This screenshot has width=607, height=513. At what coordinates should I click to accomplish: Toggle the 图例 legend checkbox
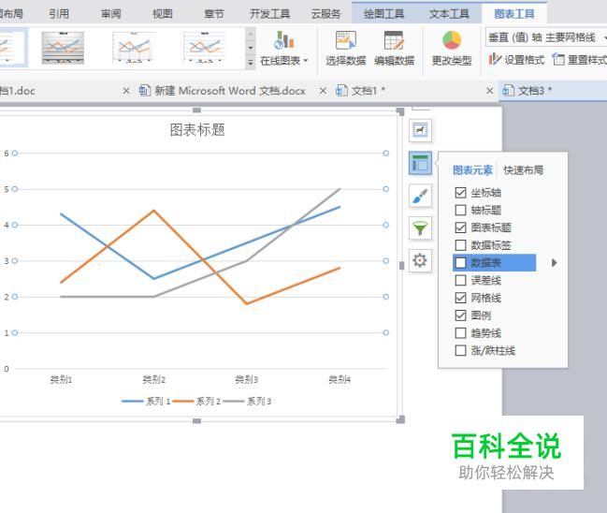point(460,315)
